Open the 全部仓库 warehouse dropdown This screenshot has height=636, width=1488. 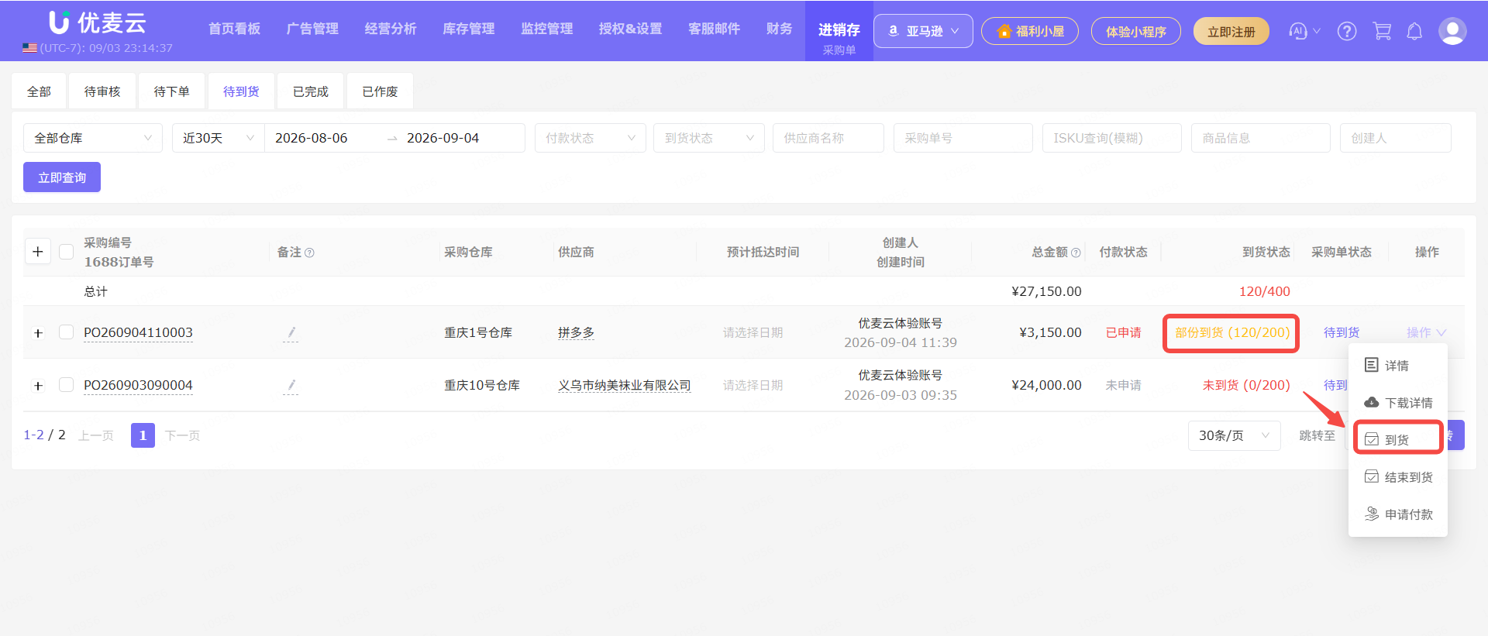click(93, 138)
